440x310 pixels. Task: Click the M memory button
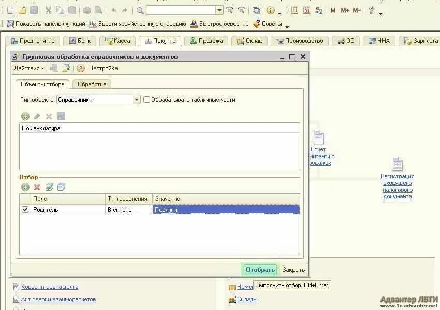[x=333, y=11]
